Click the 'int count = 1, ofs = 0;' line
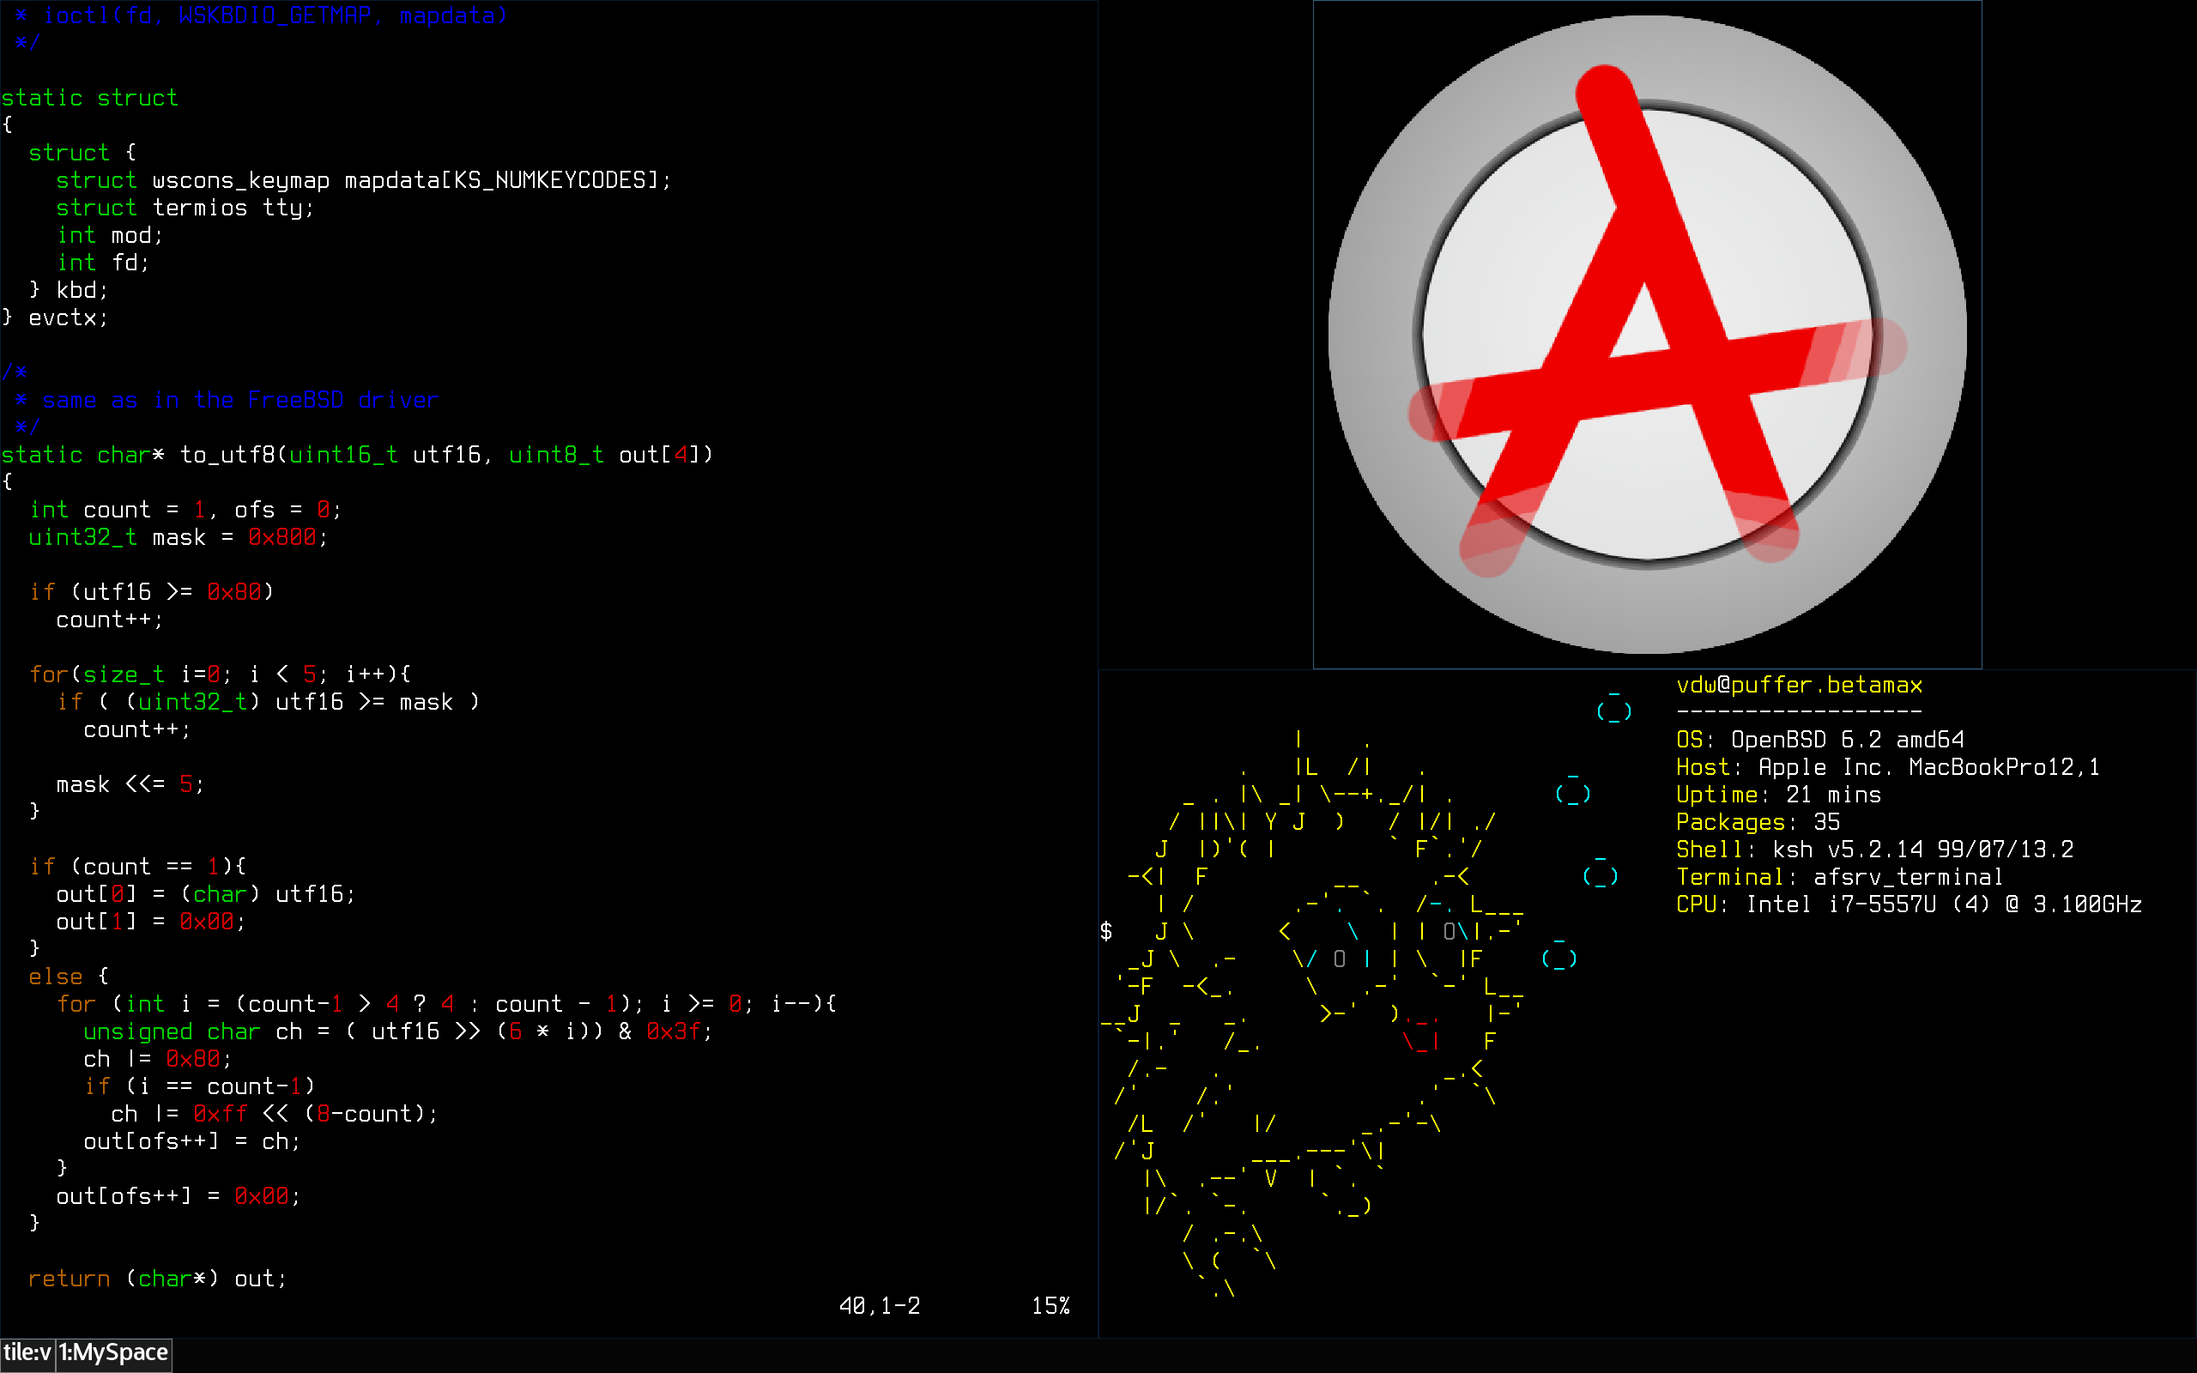Screen dimensions: 2197x1373 coord(185,511)
